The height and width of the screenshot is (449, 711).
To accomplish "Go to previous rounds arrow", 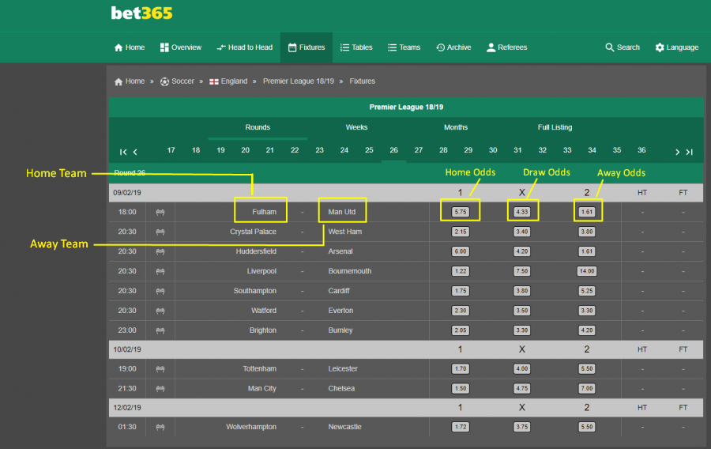I will click(x=135, y=152).
